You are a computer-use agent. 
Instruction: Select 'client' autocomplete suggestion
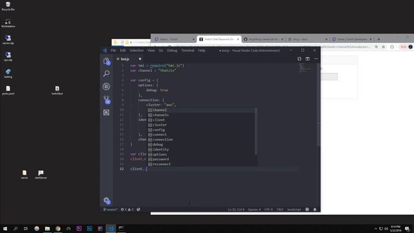pos(202,120)
